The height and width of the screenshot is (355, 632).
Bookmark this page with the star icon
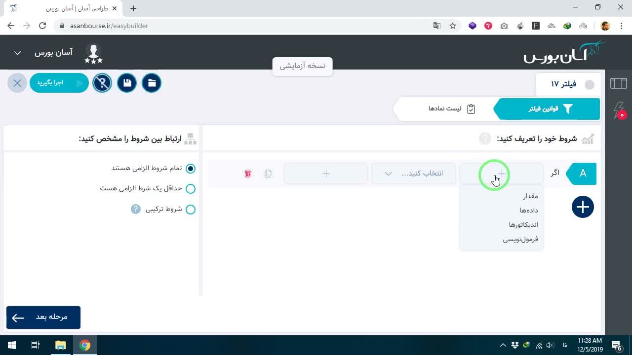[453, 26]
